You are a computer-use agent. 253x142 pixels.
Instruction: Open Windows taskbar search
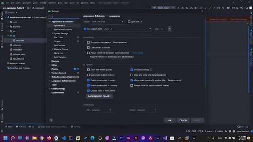[13, 138]
